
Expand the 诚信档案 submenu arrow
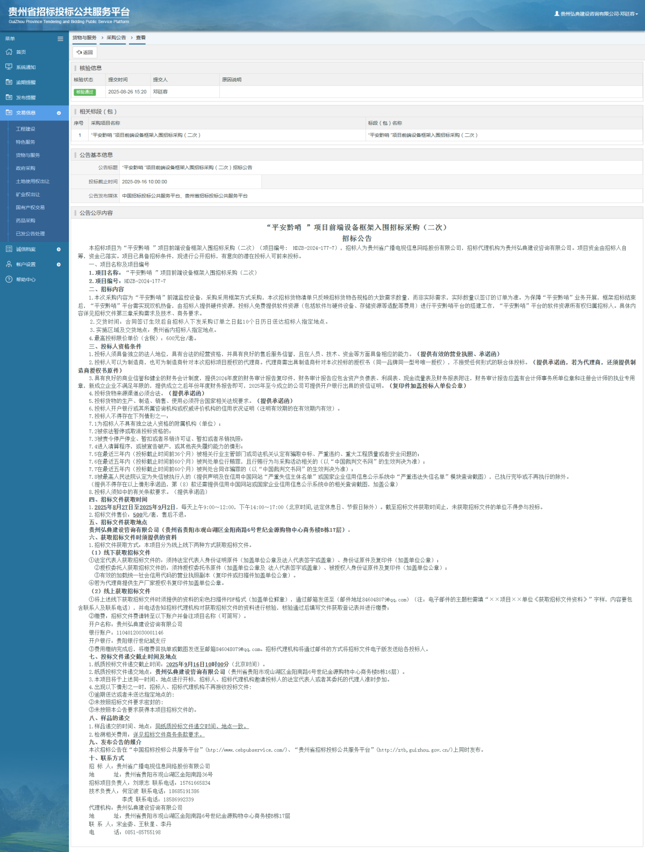[x=59, y=249]
